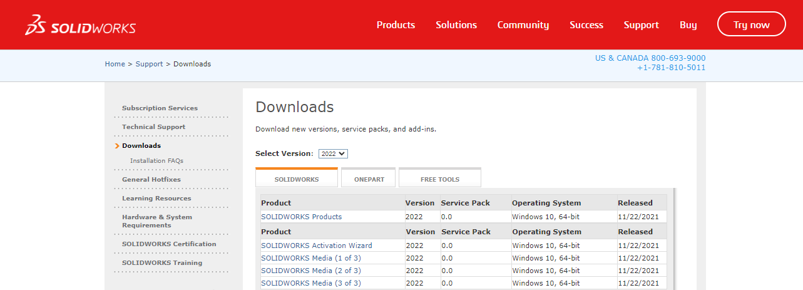
Task: Call US & CANADA 800-693-9000 link
Action: (650, 58)
